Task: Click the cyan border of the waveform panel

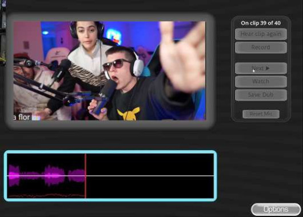Action: tap(110, 152)
